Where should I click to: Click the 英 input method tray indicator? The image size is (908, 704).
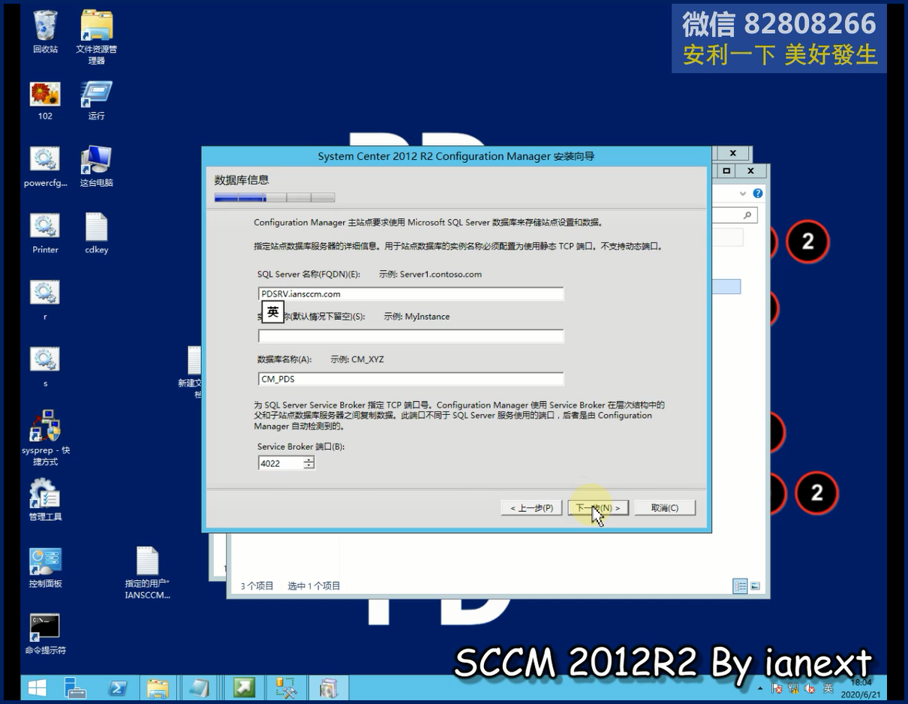coord(828,688)
